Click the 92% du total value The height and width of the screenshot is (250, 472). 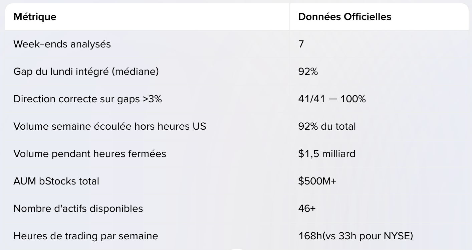tap(327, 126)
